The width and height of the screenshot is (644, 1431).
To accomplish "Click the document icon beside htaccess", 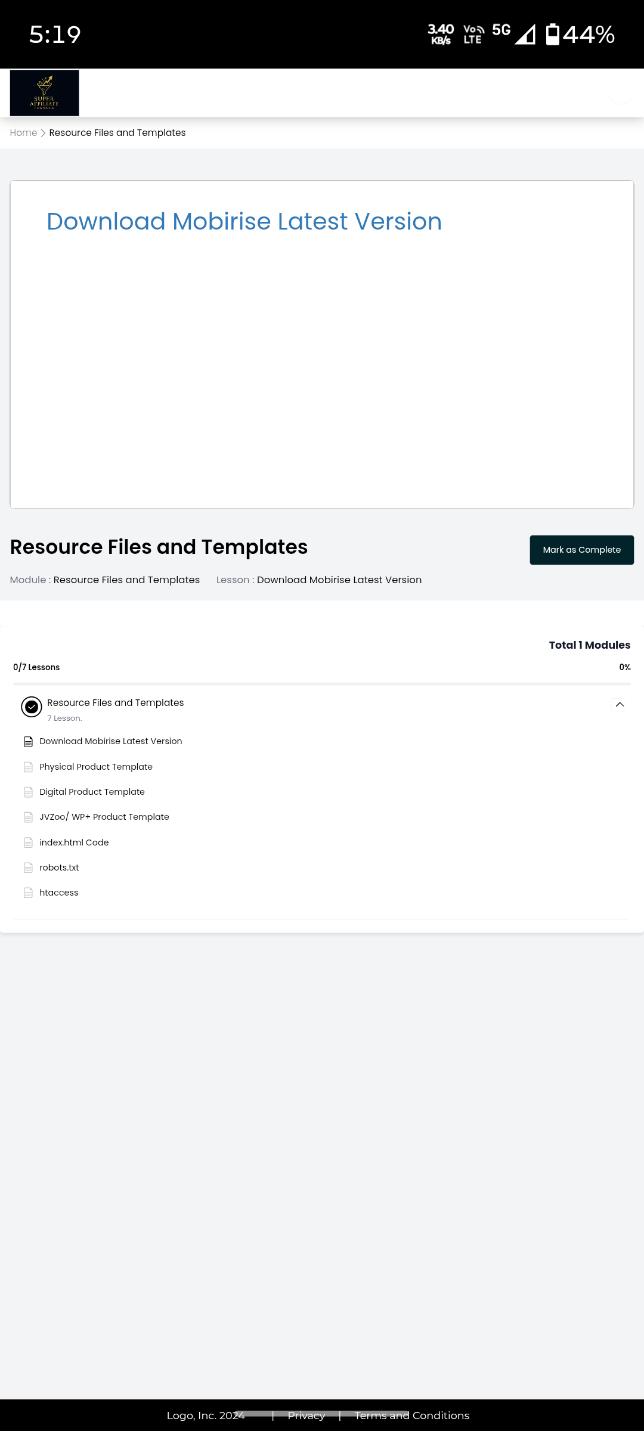I will tap(28, 893).
